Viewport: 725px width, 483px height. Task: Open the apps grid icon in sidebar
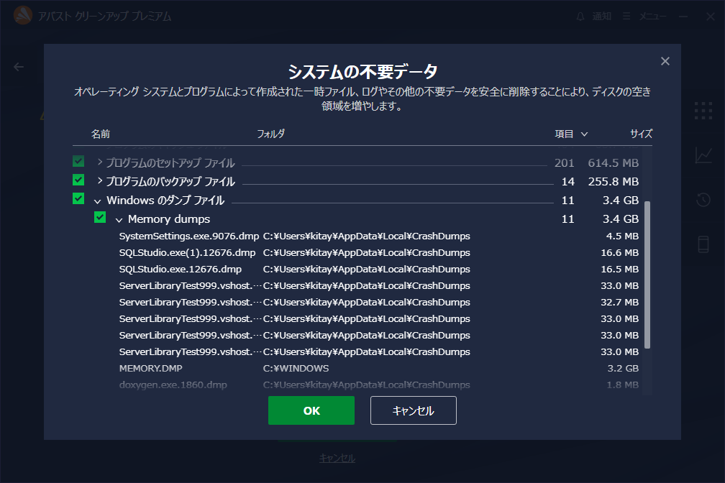pyautogui.click(x=703, y=111)
